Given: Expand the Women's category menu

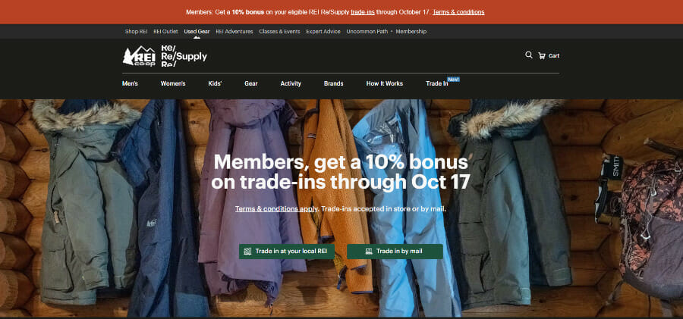Looking at the screenshot, I should point(173,83).
